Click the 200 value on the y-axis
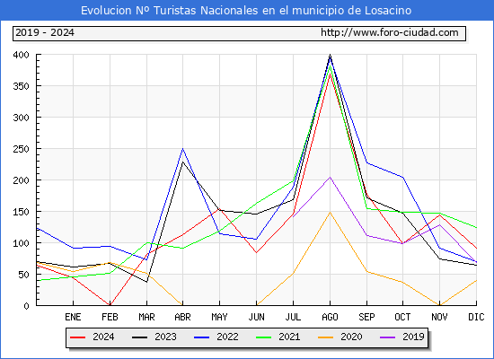 click(x=22, y=180)
